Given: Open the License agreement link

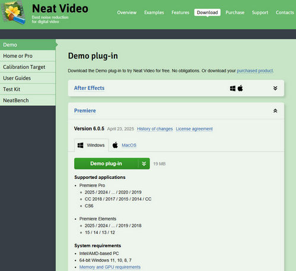Looking at the screenshot, I should coord(194,129).
